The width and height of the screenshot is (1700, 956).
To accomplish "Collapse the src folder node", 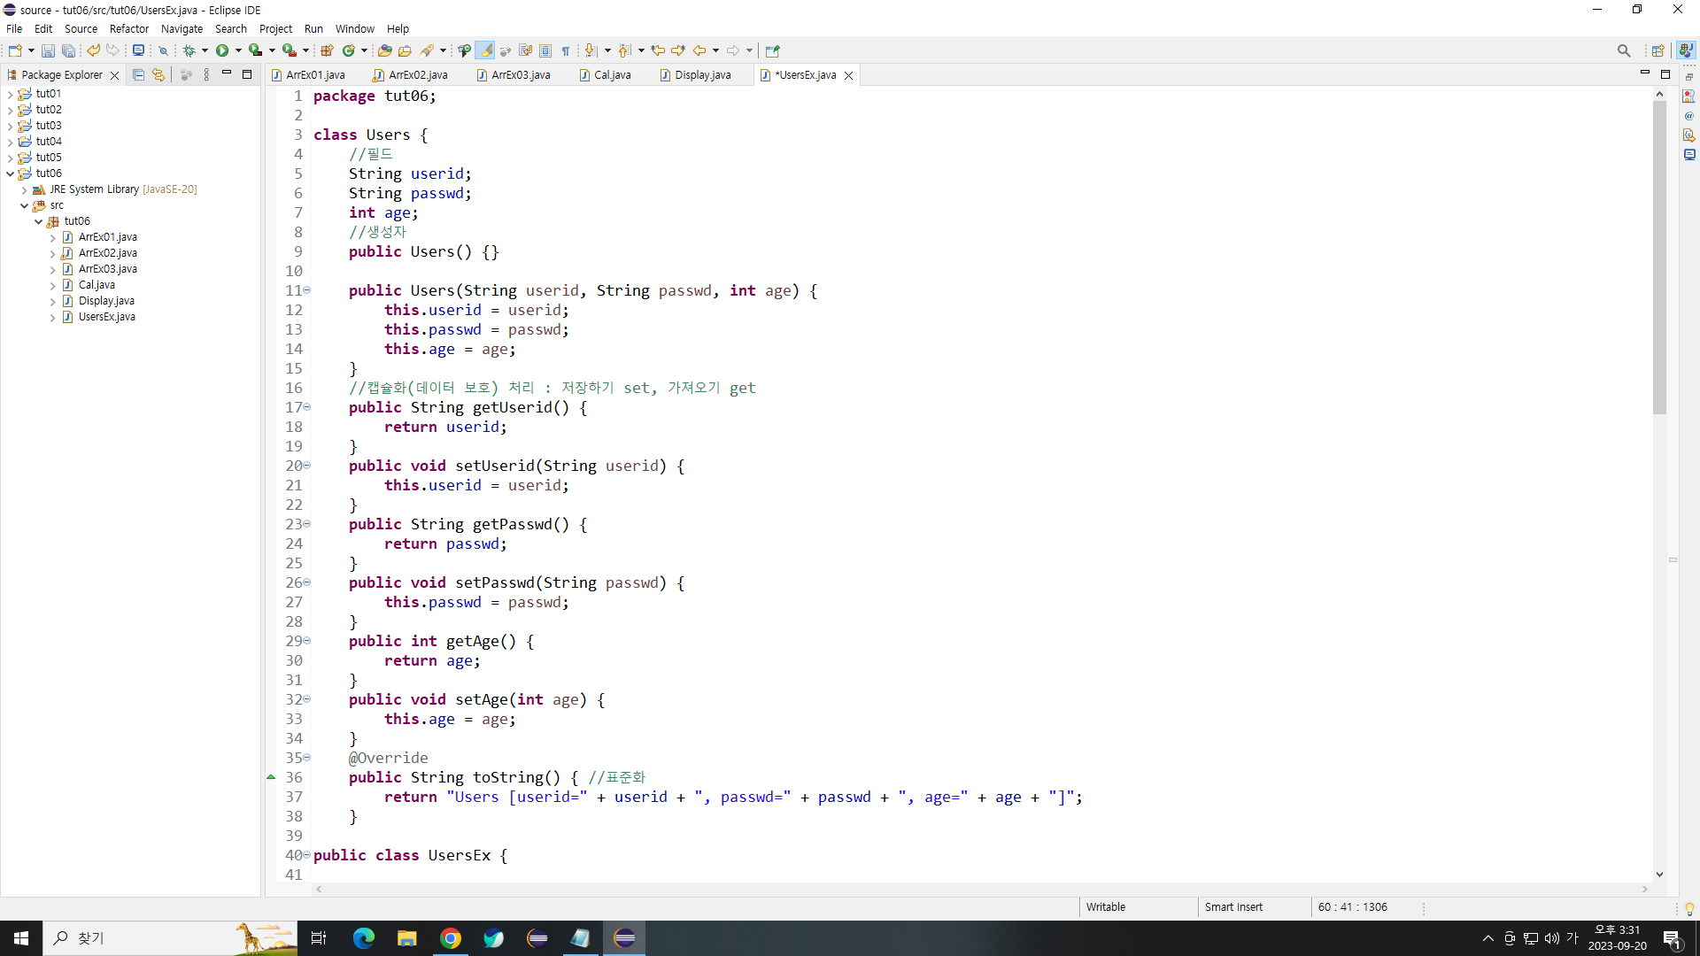I will coord(25,205).
